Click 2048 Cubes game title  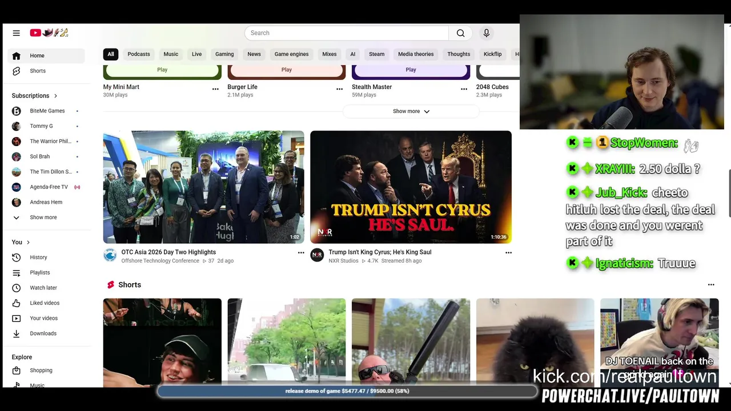click(x=492, y=87)
